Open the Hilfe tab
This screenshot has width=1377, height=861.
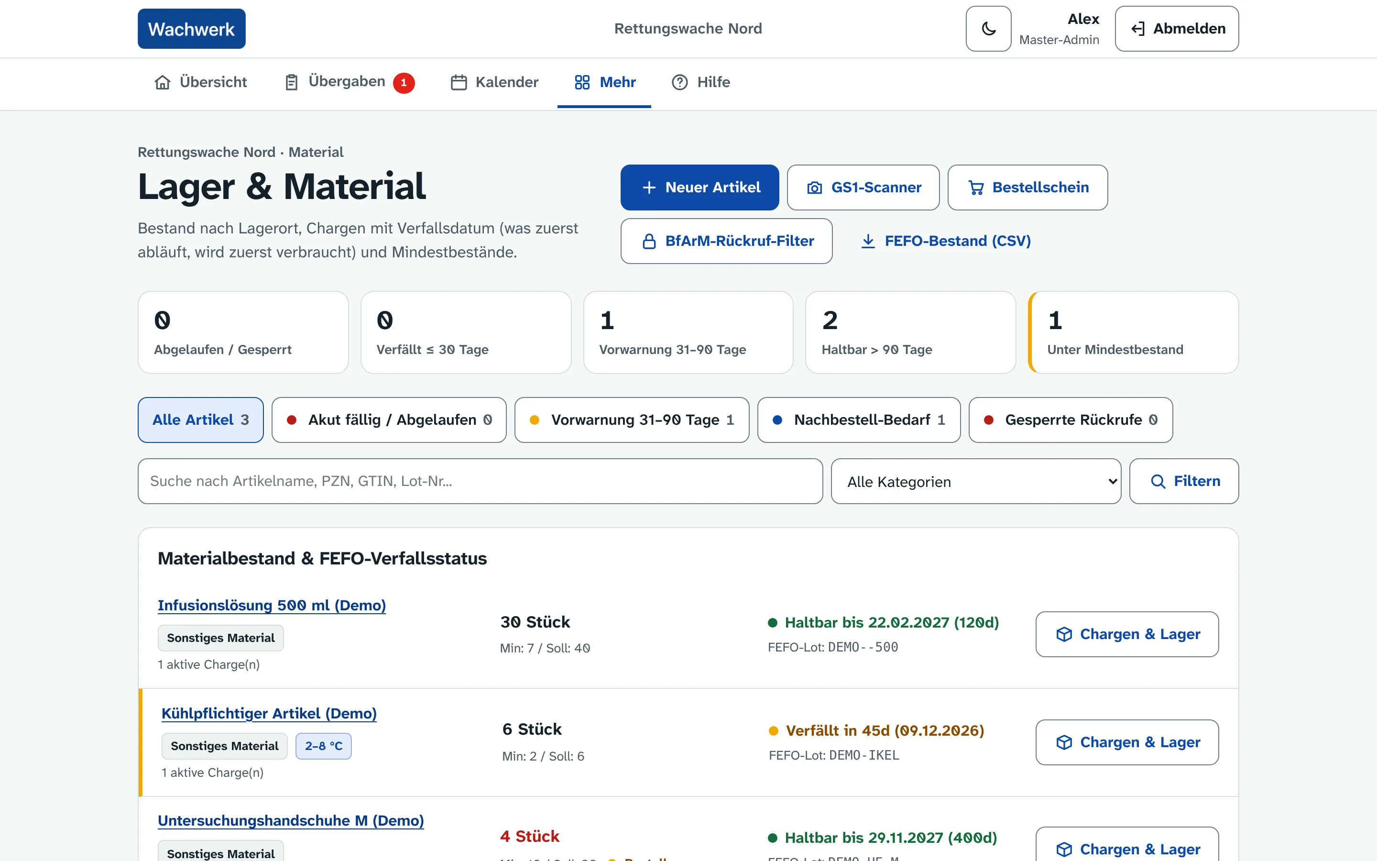700,82
